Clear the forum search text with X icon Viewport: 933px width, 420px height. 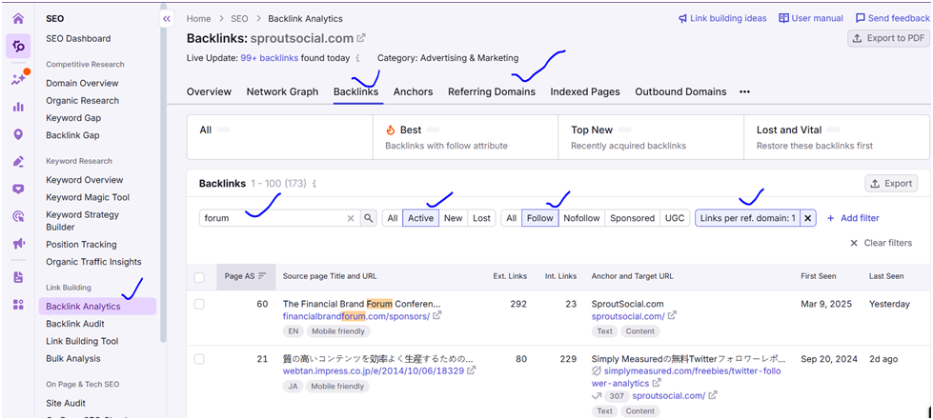click(x=350, y=218)
